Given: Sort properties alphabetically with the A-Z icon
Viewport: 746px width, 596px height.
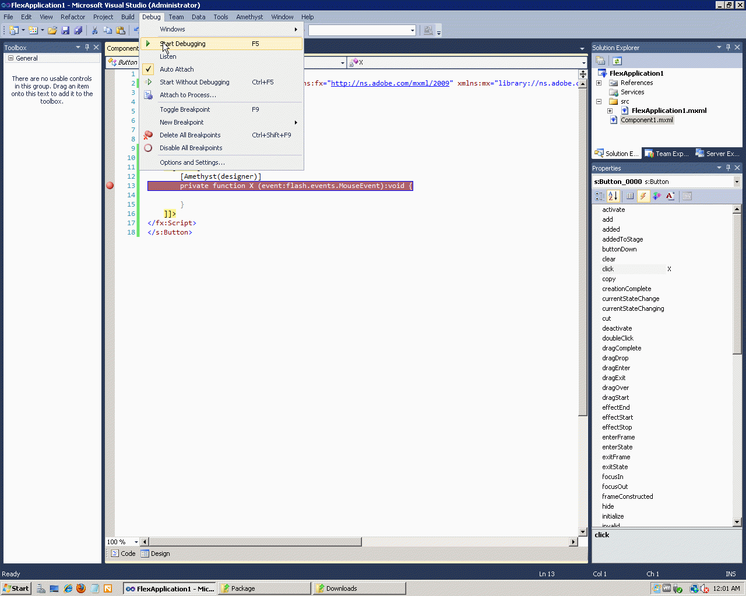Looking at the screenshot, I should pos(613,196).
